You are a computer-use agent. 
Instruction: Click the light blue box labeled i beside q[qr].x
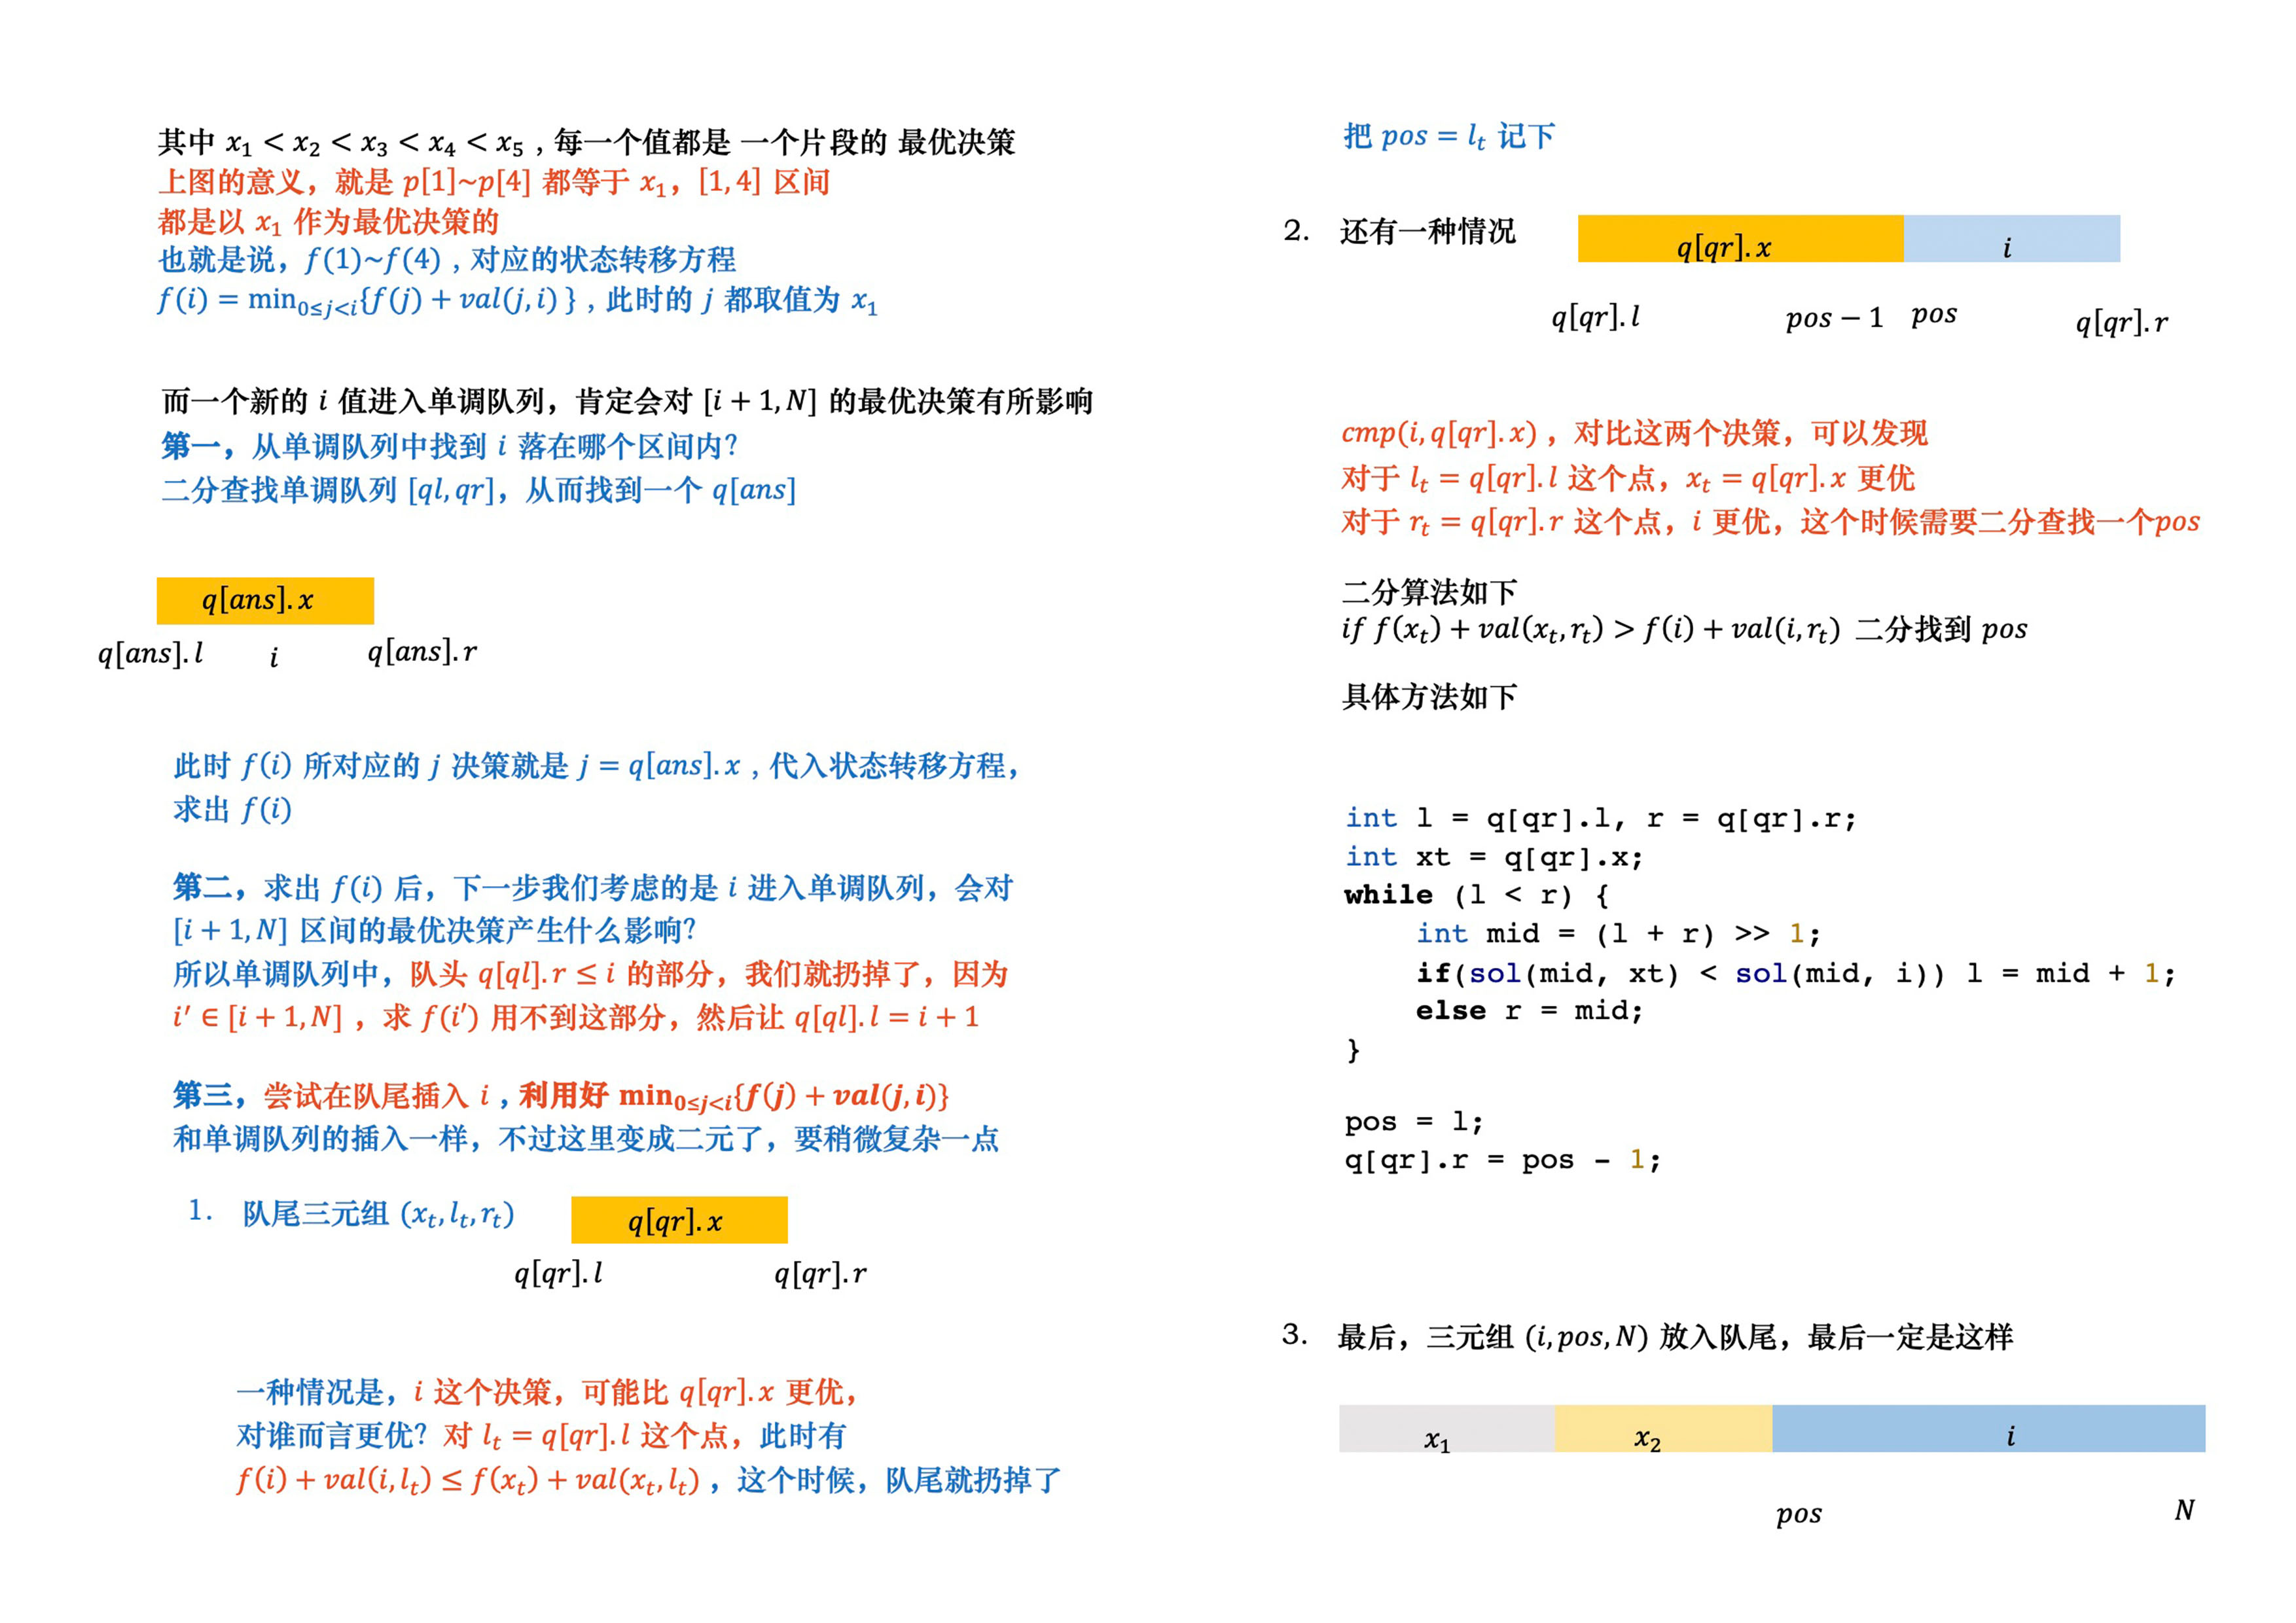[x=2011, y=239]
